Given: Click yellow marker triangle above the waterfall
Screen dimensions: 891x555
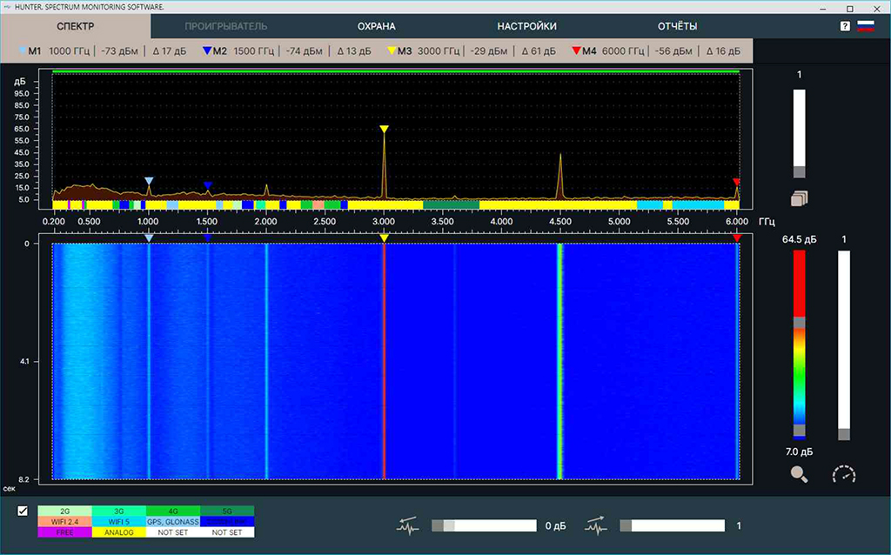Looking at the screenshot, I should (x=384, y=238).
